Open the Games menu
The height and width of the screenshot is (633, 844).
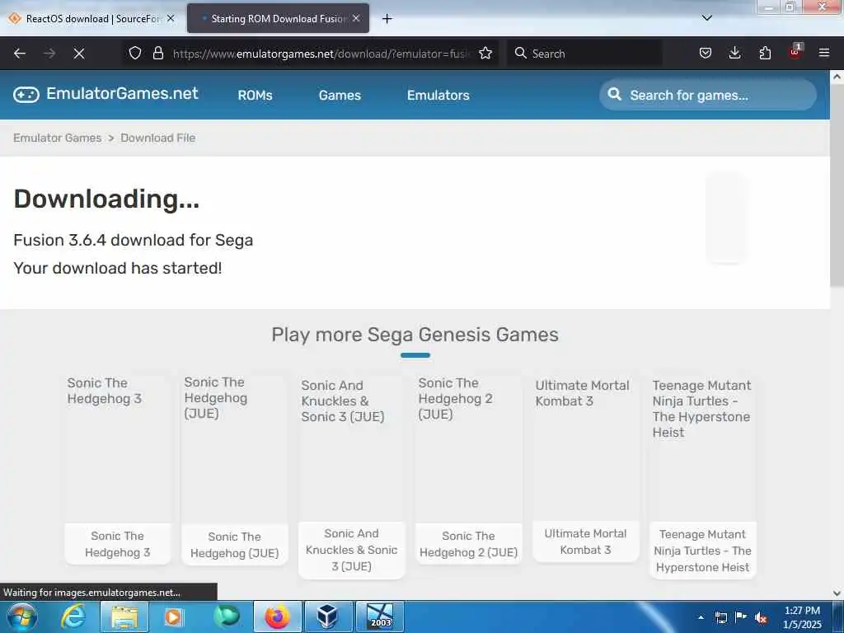[x=340, y=96]
